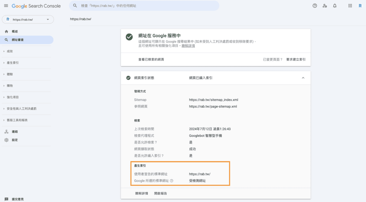
Task: Open the Help question mark icon
Action: 315,6
